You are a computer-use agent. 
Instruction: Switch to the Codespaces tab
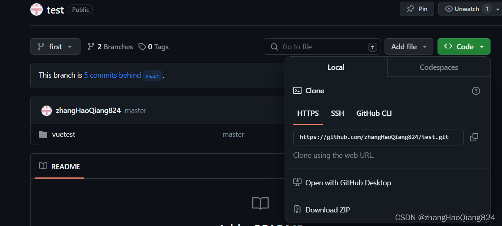pos(439,67)
